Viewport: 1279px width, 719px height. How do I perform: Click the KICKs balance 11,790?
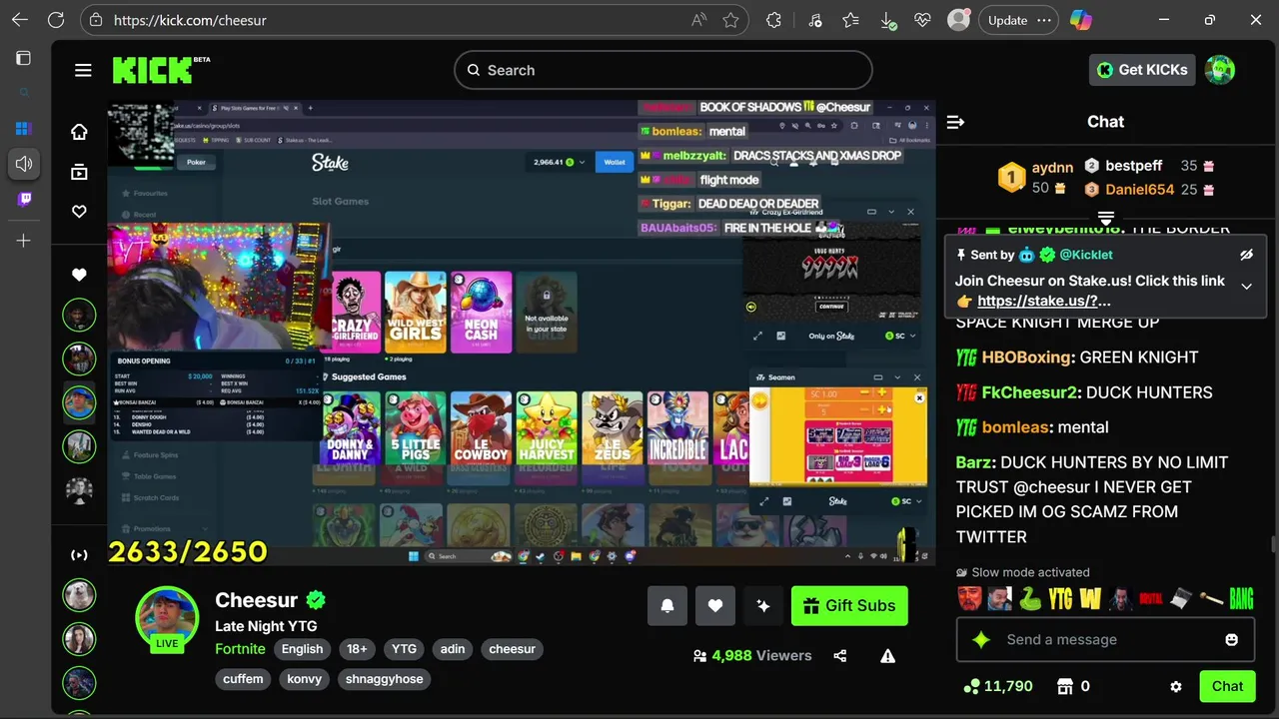(x=998, y=686)
